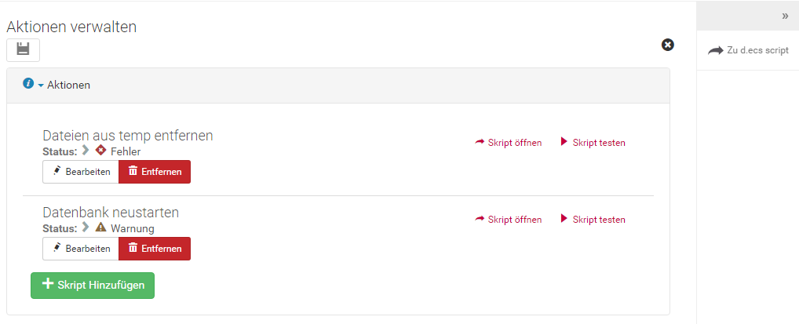Collapse the right sidebar with double chevron

[785, 16]
